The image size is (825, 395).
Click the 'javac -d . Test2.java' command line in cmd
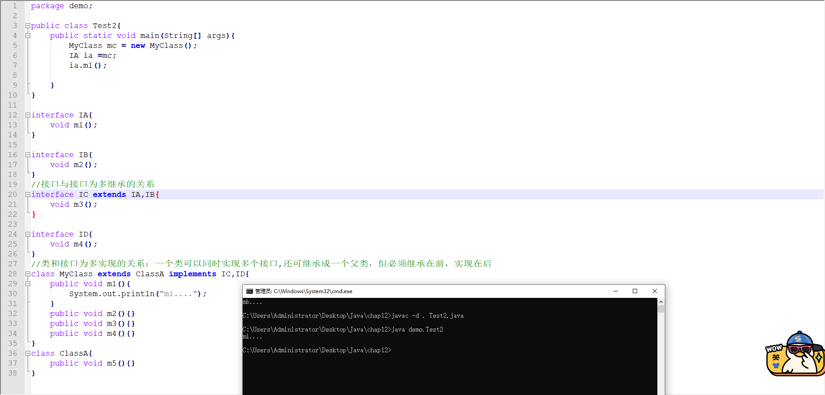[353, 316]
